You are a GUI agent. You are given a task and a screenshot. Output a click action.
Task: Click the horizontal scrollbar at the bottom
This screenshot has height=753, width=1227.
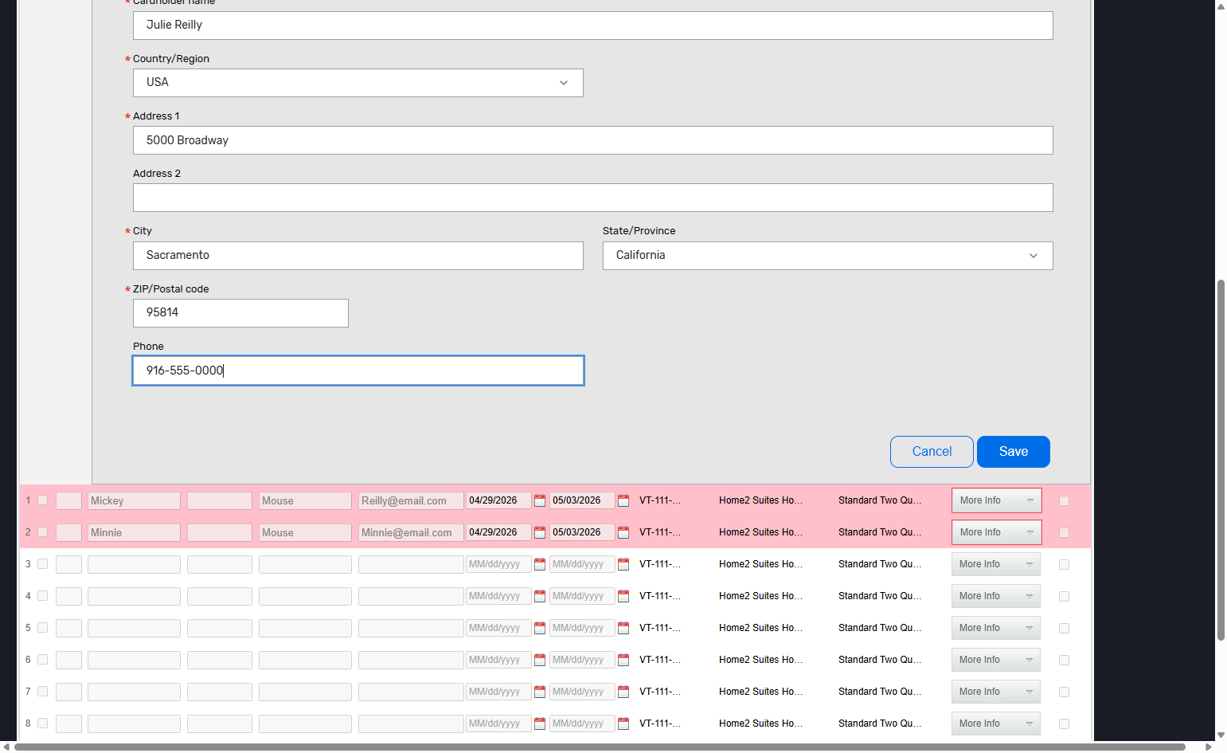point(601,747)
